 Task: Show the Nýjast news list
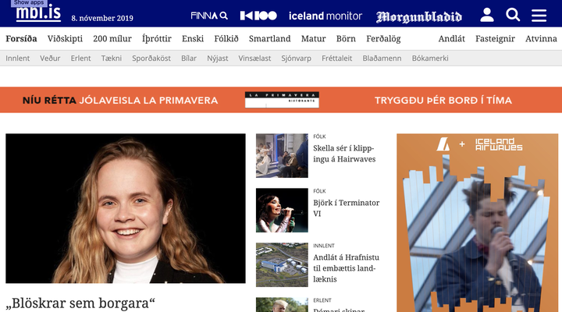217,58
